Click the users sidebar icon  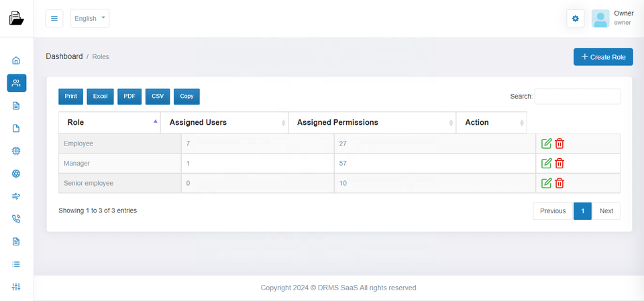(x=17, y=83)
